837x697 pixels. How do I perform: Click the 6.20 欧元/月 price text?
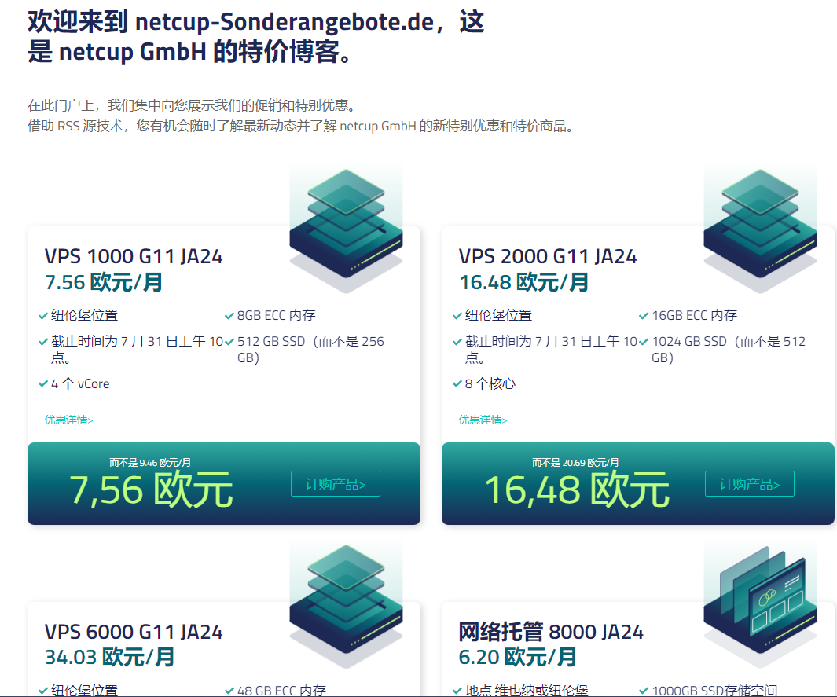(517, 657)
